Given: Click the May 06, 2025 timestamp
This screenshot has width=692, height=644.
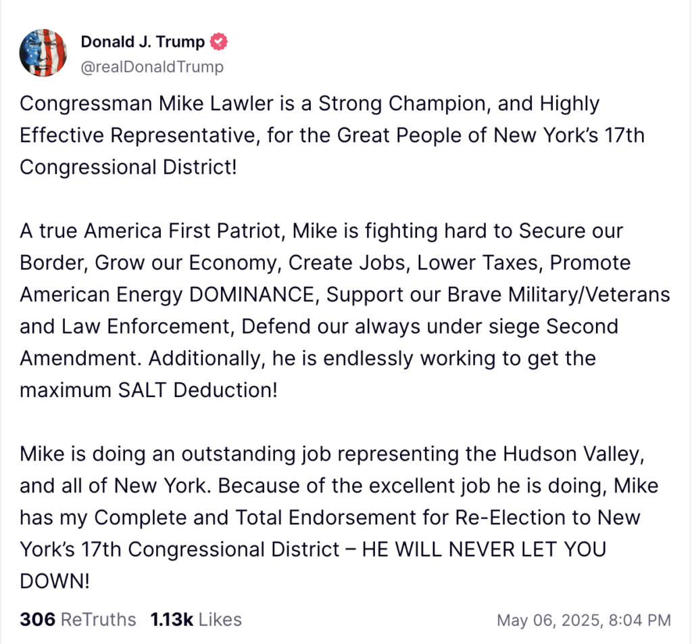Looking at the screenshot, I should click(584, 620).
